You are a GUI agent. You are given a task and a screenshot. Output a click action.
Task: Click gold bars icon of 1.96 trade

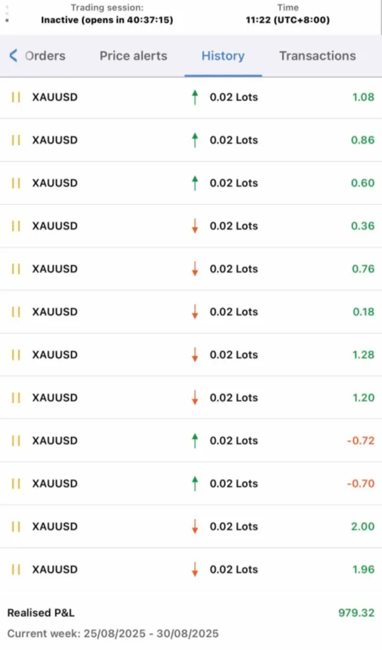[16, 569]
